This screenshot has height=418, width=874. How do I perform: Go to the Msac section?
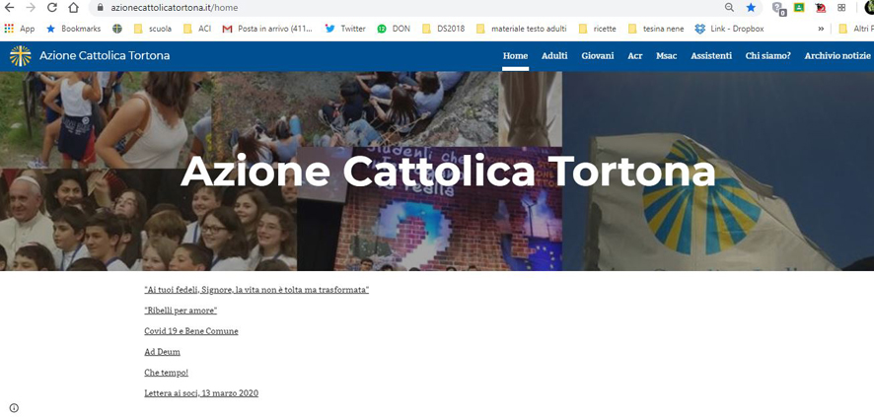(667, 56)
